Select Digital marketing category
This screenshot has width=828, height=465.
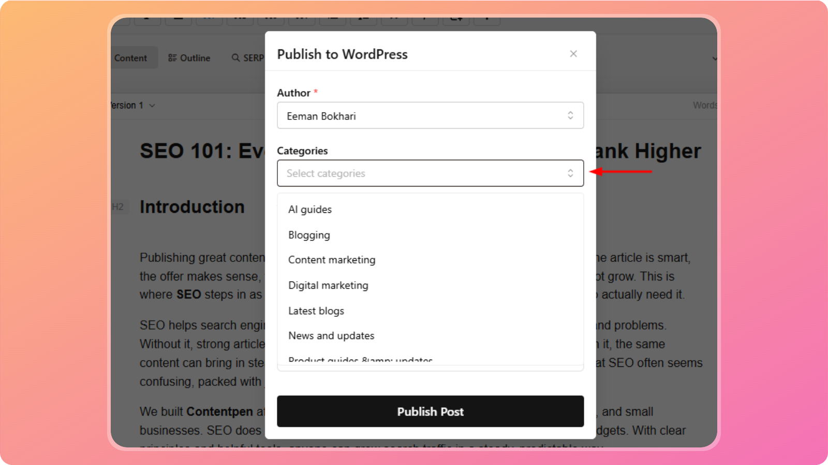click(328, 285)
